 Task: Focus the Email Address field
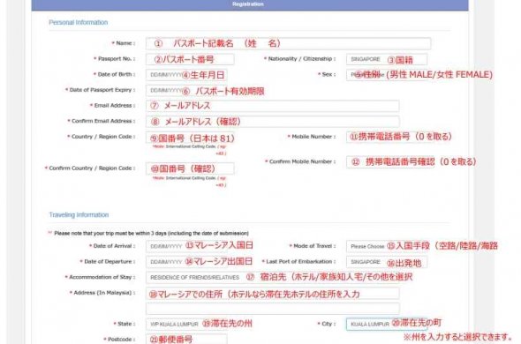pyautogui.click(x=272, y=106)
